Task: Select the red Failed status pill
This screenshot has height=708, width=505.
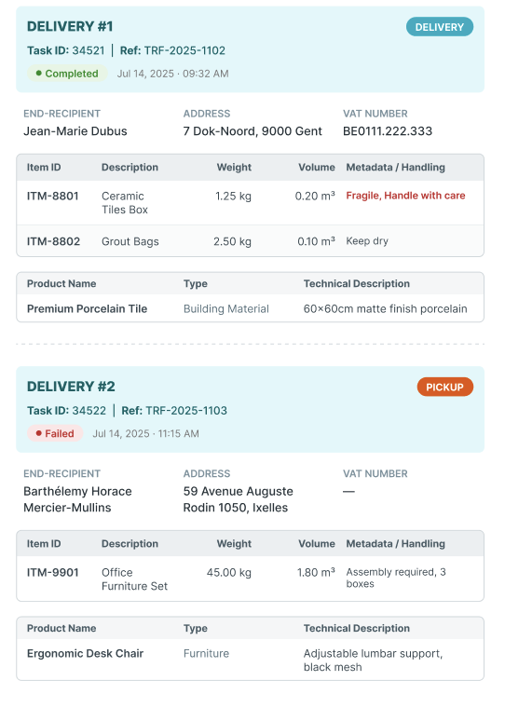Action: point(55,433)
